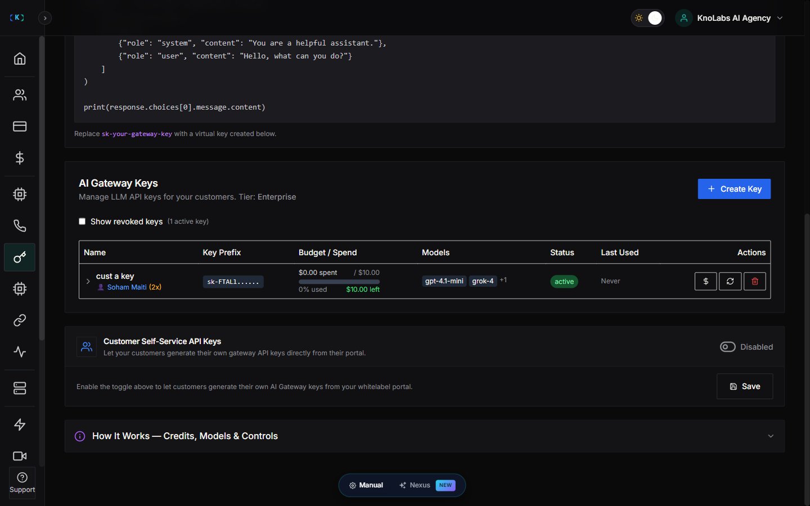The image size is (810, 506).
Task: Click the Never last used value
Action: [610, 281]
